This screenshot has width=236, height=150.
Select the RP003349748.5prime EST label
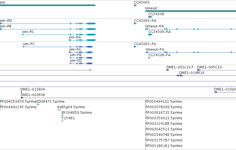click(164, 135)
